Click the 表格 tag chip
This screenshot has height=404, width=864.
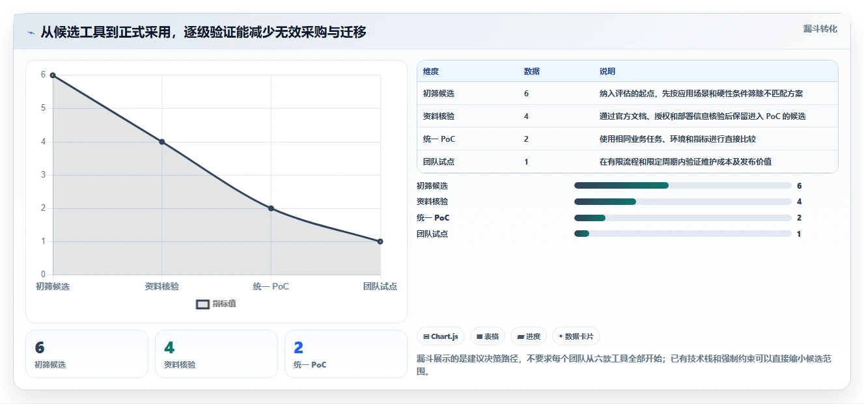(x=488, y=336)
